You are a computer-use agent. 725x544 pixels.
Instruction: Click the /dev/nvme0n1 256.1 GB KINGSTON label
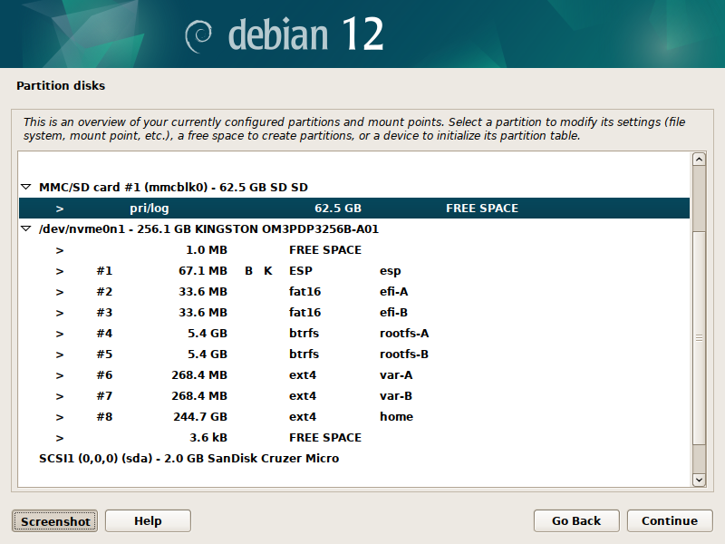(208, 229)
